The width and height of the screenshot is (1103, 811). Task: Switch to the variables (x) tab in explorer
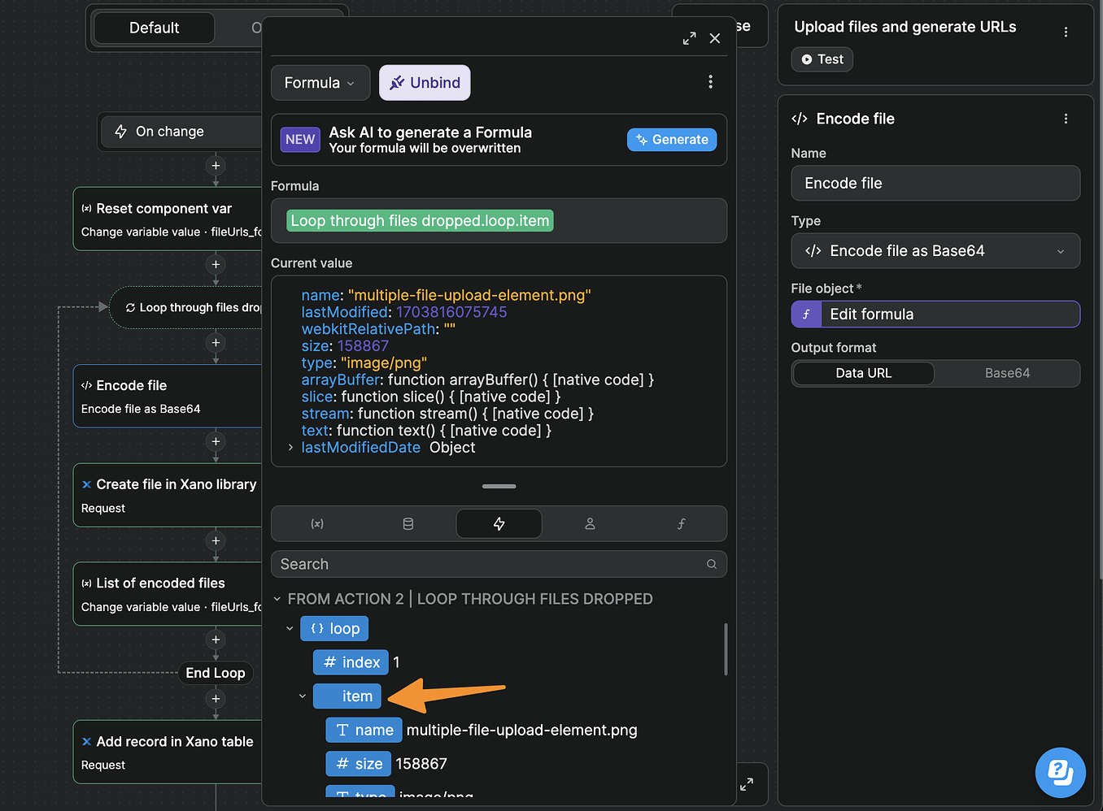[317, 523]
